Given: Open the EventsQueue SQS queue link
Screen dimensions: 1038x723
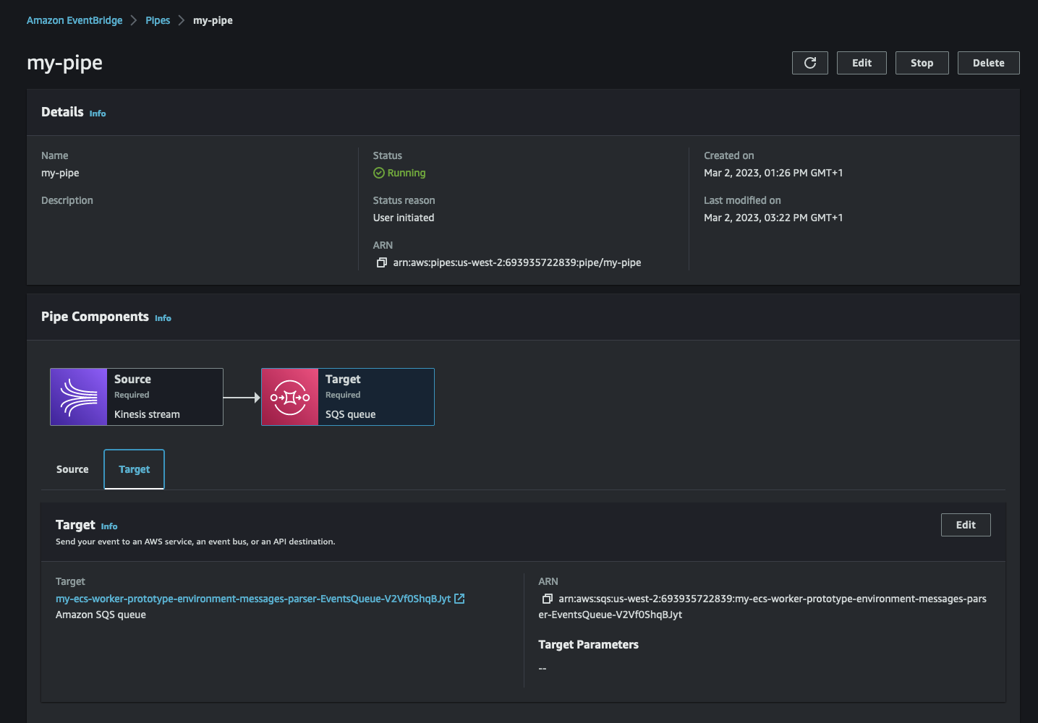Looking at the screenshot, I should (253, 599).
